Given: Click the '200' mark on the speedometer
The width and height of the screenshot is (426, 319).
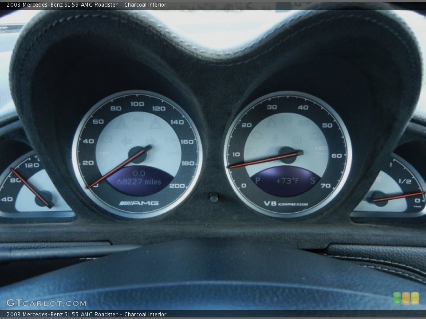Looking at the screenshot, I should click(177, 186).
